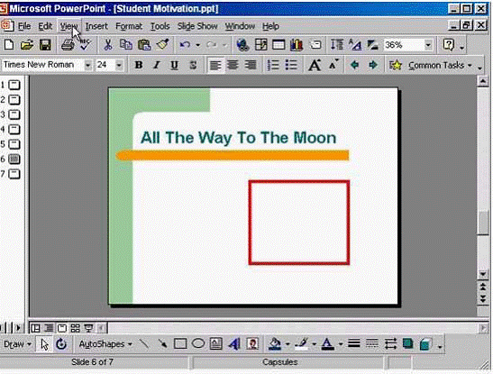493x374 pixels.
Task: Open the Times New Roman font dropdown
Action: [x=88, y=65]
